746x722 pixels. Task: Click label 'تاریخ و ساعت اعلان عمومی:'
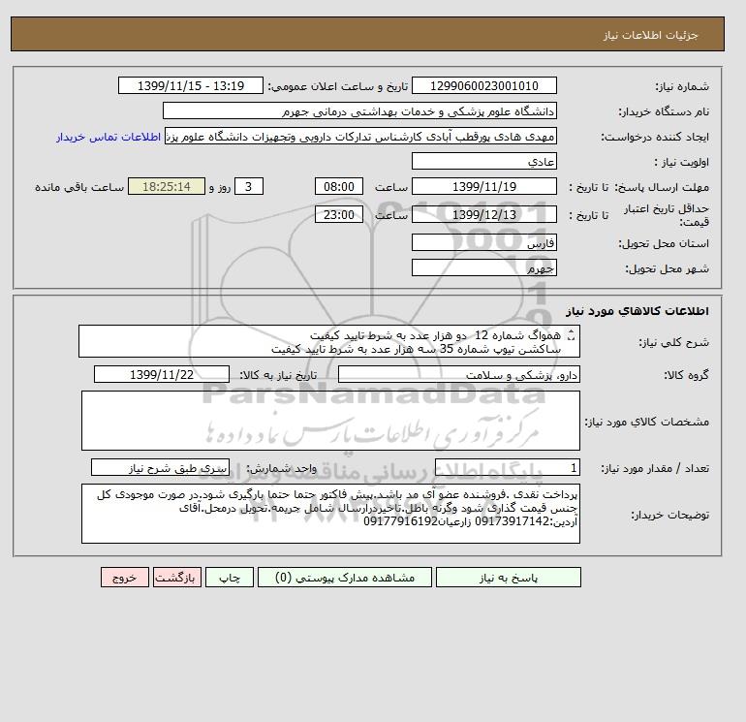[338, 86]
